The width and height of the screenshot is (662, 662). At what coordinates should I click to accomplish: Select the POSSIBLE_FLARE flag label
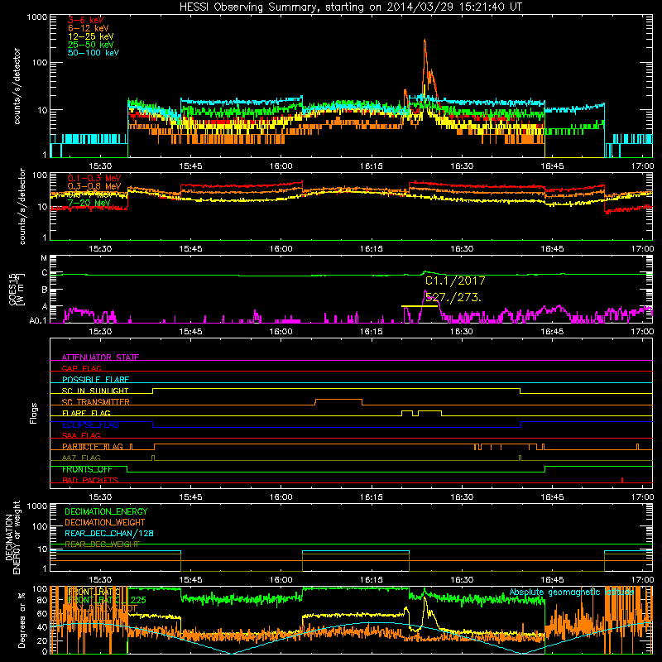[95, 380]
